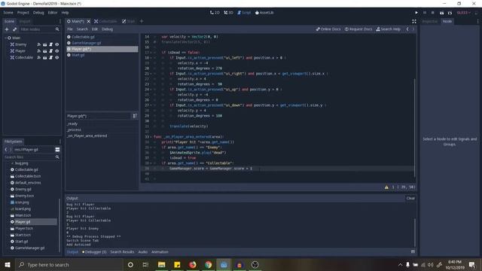The width and height of the screenshot is (482, 271).
Task: Run the project with the Play button
Action: 416,13
